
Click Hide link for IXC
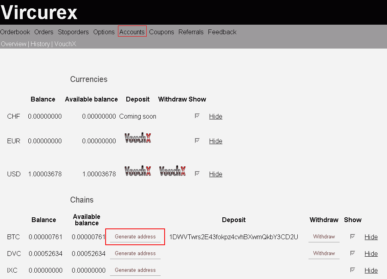coord(371,270)
